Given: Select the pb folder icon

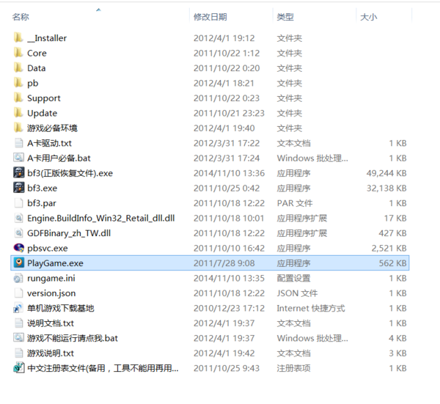Looking at the screenshot, I should coord(18,83).
